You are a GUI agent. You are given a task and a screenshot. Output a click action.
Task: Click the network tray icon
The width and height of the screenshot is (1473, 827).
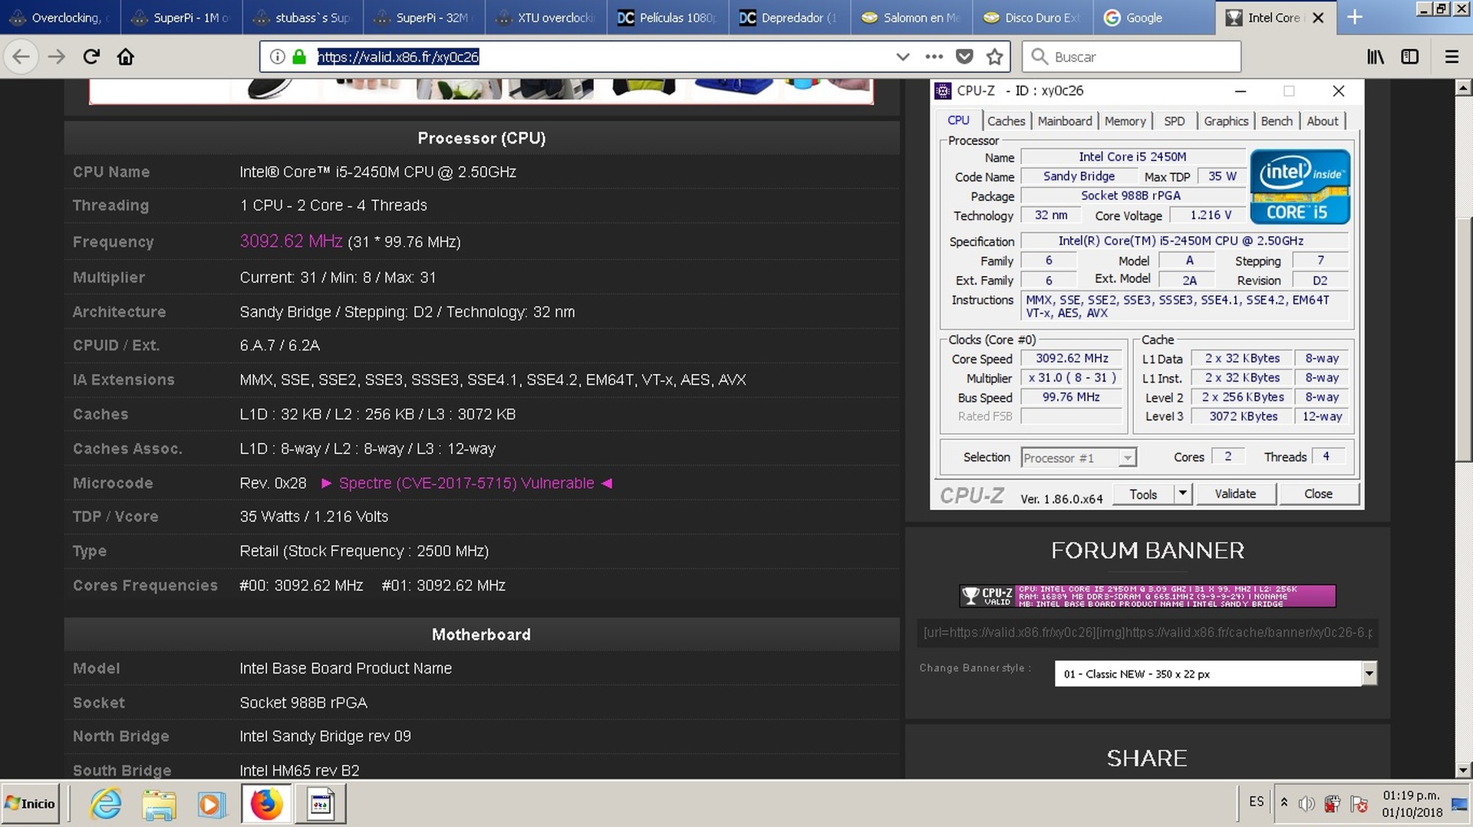click(x=1359, y=803)
